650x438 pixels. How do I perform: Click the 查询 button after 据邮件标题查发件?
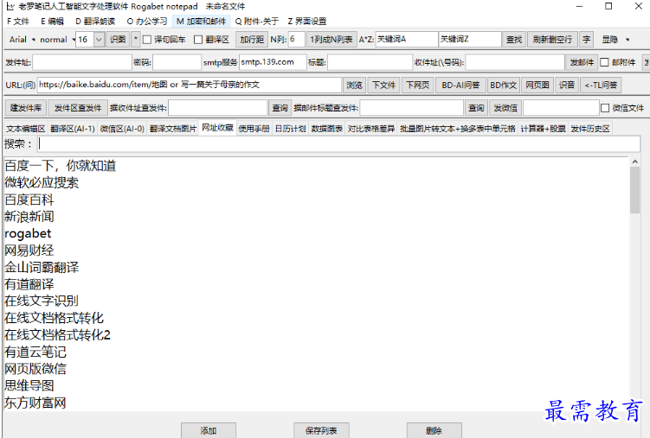click(476, 108)
